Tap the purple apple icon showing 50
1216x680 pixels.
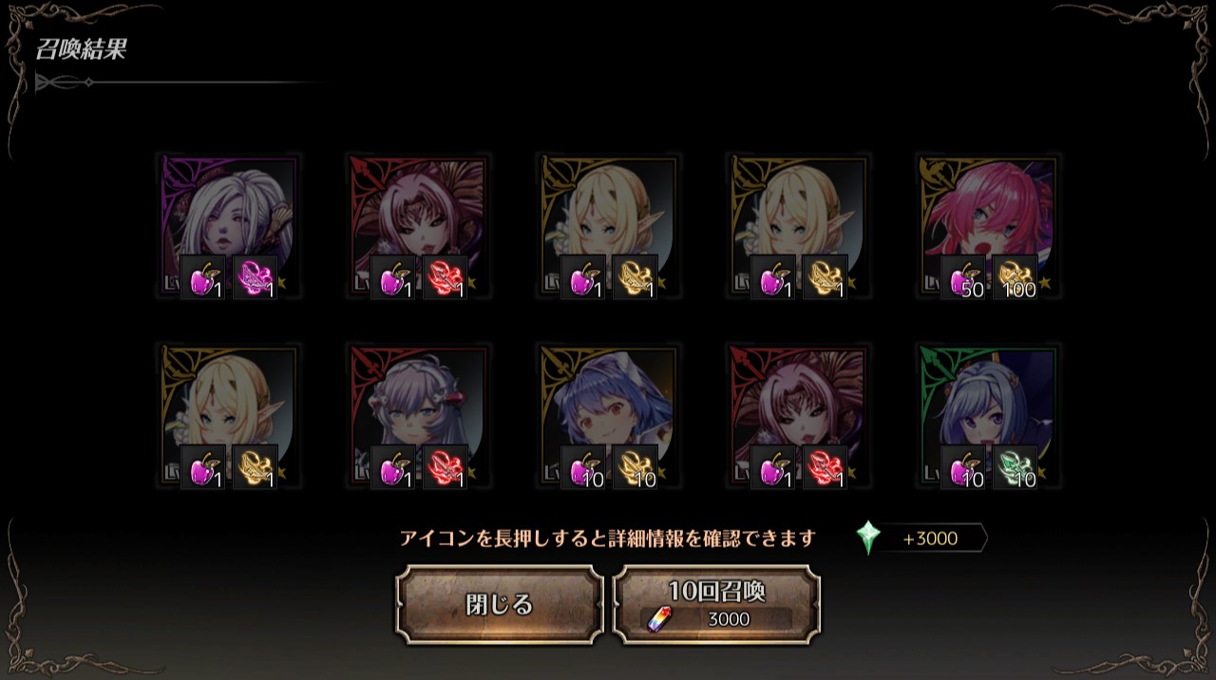click(x=964, y=277)
